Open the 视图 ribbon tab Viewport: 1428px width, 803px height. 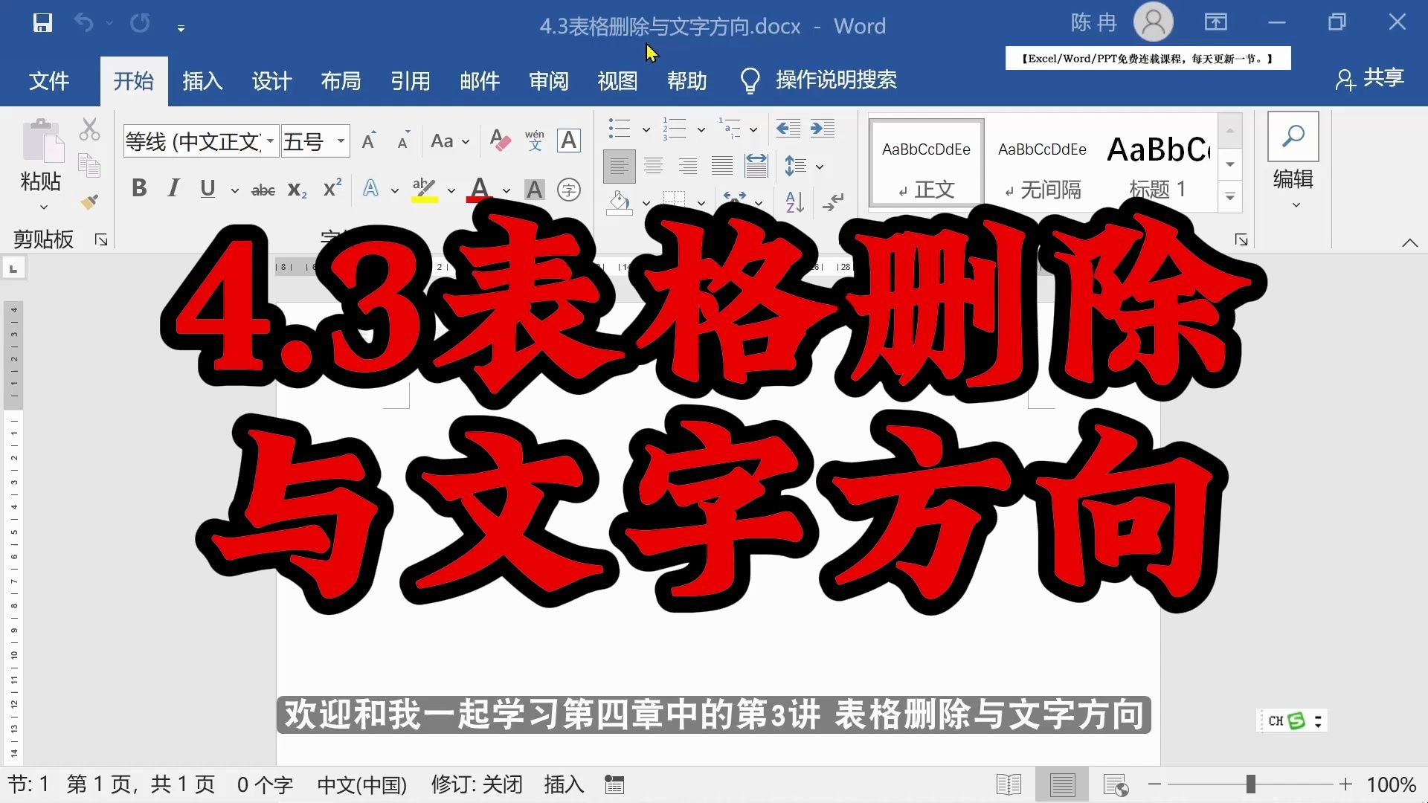pyautogui.click(x=618, y=80)
